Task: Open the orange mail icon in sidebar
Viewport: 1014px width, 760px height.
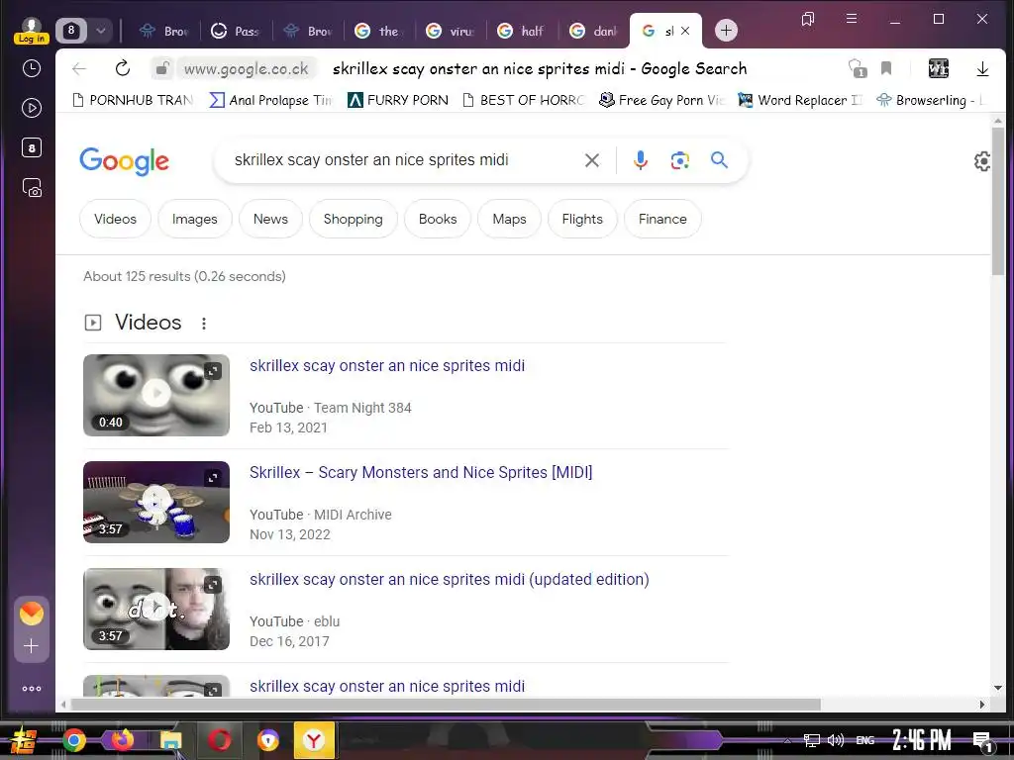Action: pyautogui.click(x=31, y=614)
